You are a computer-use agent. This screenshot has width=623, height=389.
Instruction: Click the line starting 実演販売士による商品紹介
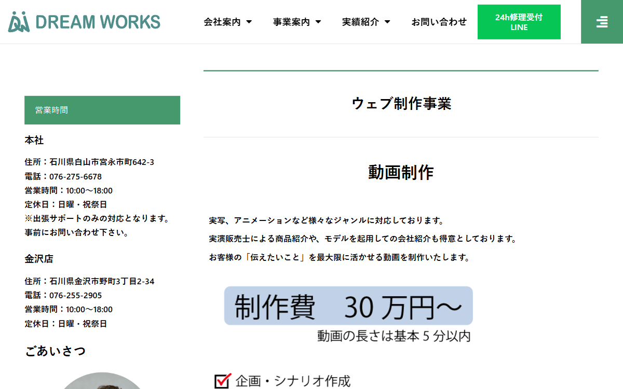363,239
